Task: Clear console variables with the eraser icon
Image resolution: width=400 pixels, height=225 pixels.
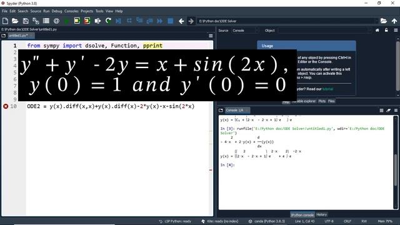Action: [x=389, y=110]
